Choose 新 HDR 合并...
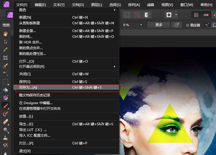Image resolution: width=216 pixels, height=155 pixels. (x=66, y=42)
